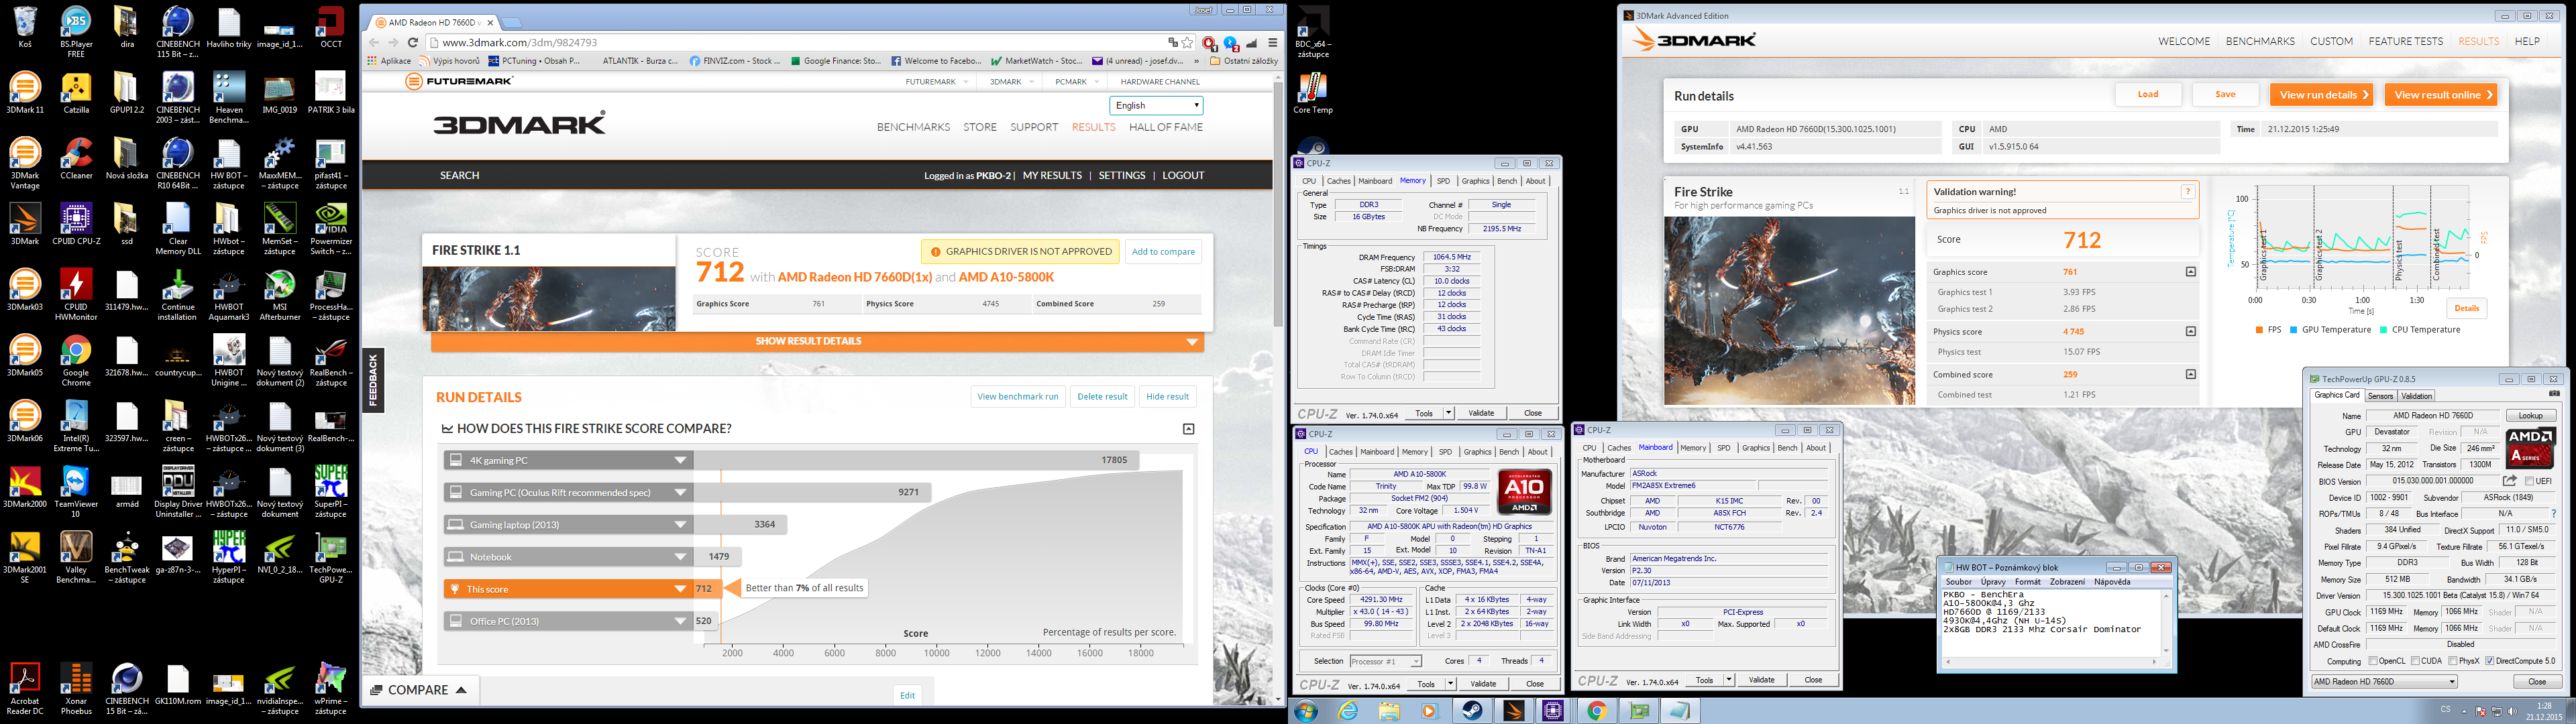Image resolution: width=2576 pixels, height=724 pixels.
Task: Open BENCHMARKS in the 3DMark app menu
Action: pyautogui.click(x=2260, y=41)
